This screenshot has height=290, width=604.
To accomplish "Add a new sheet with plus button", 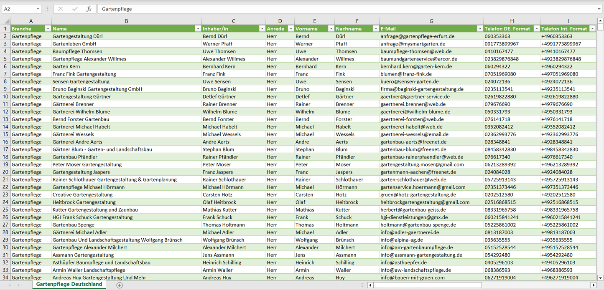I will point(120,285).
